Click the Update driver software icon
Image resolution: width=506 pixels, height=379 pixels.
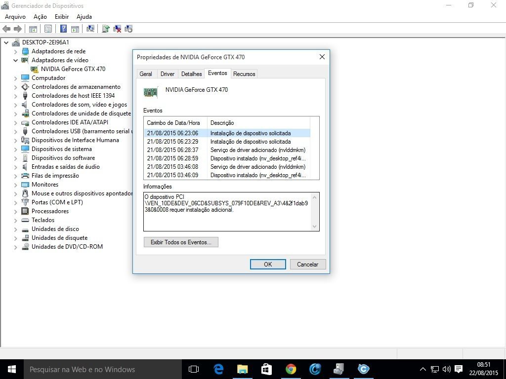coord(106,29)
